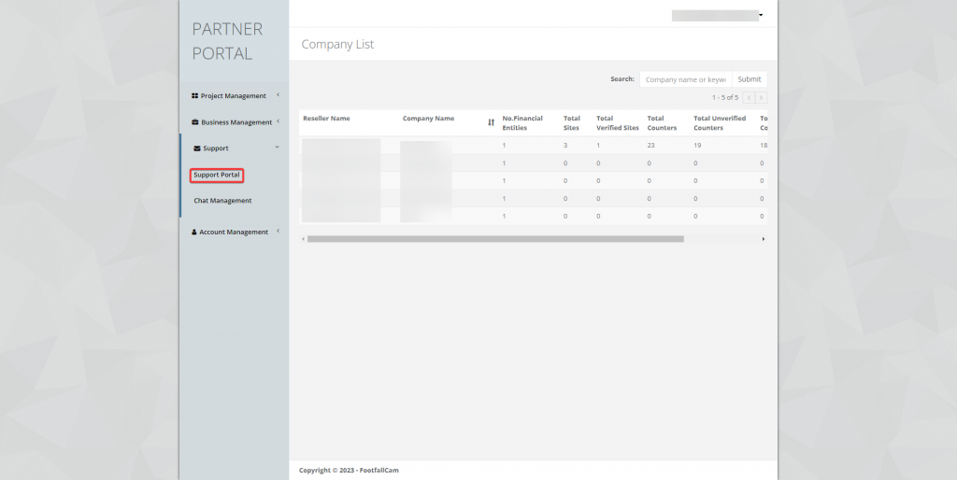
Task: Expand Account Management chevron
Action: pos(278,232)
